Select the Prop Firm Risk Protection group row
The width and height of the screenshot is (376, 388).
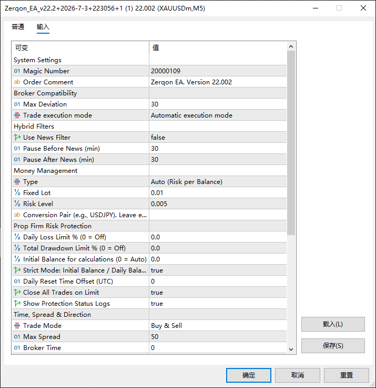point(149,226)
